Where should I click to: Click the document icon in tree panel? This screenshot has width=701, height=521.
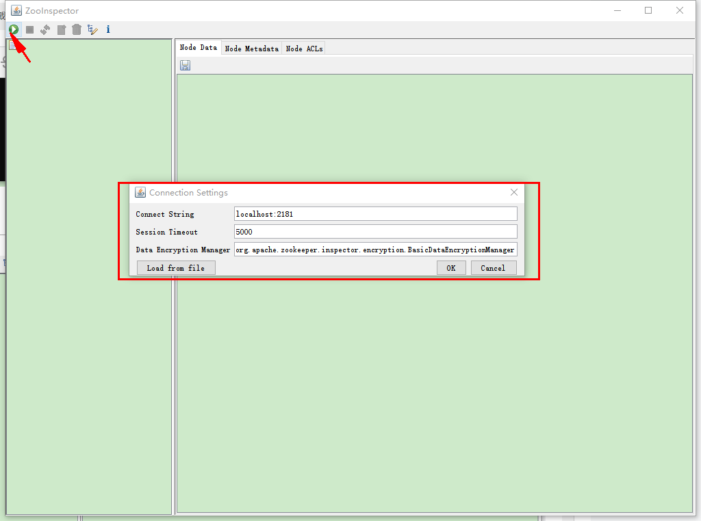click(12, 44)
